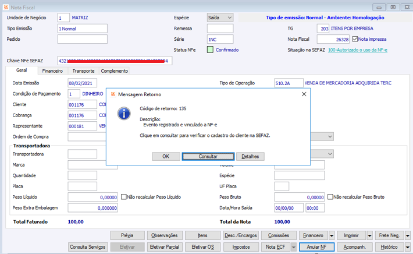Click the Data/Hora Saída date field
413x254 pixels.
pos(289,208)
